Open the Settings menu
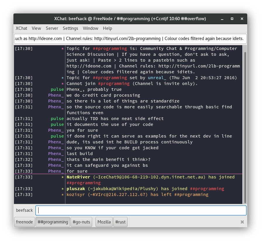This screenshot has height=243, width=263. pyautogui.click(x=70, y=28)
